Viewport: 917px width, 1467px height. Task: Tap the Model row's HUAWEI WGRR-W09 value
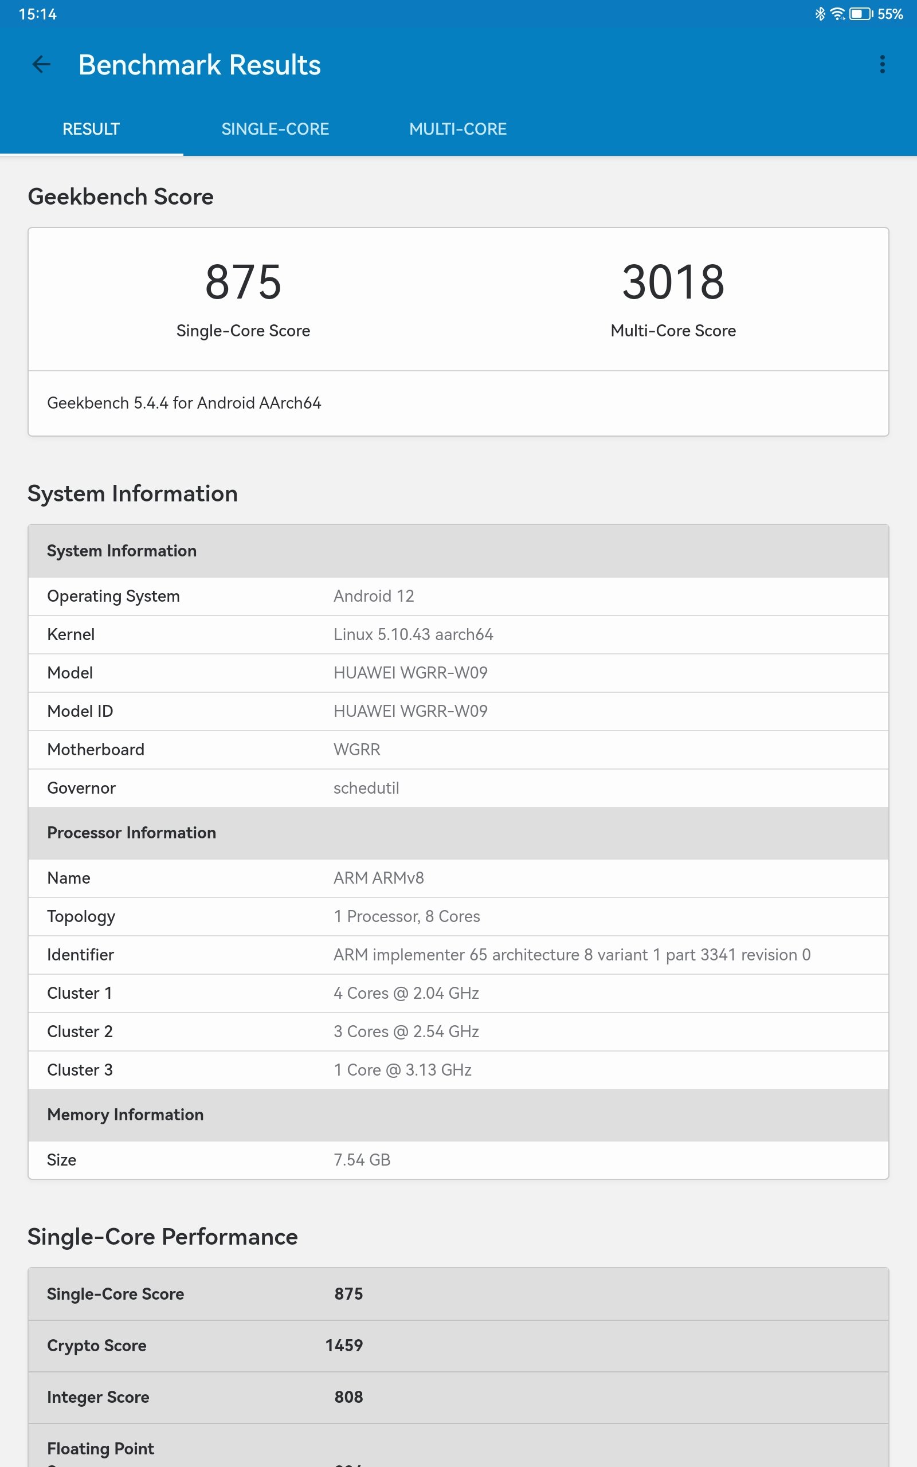click(x=410, y=673)
